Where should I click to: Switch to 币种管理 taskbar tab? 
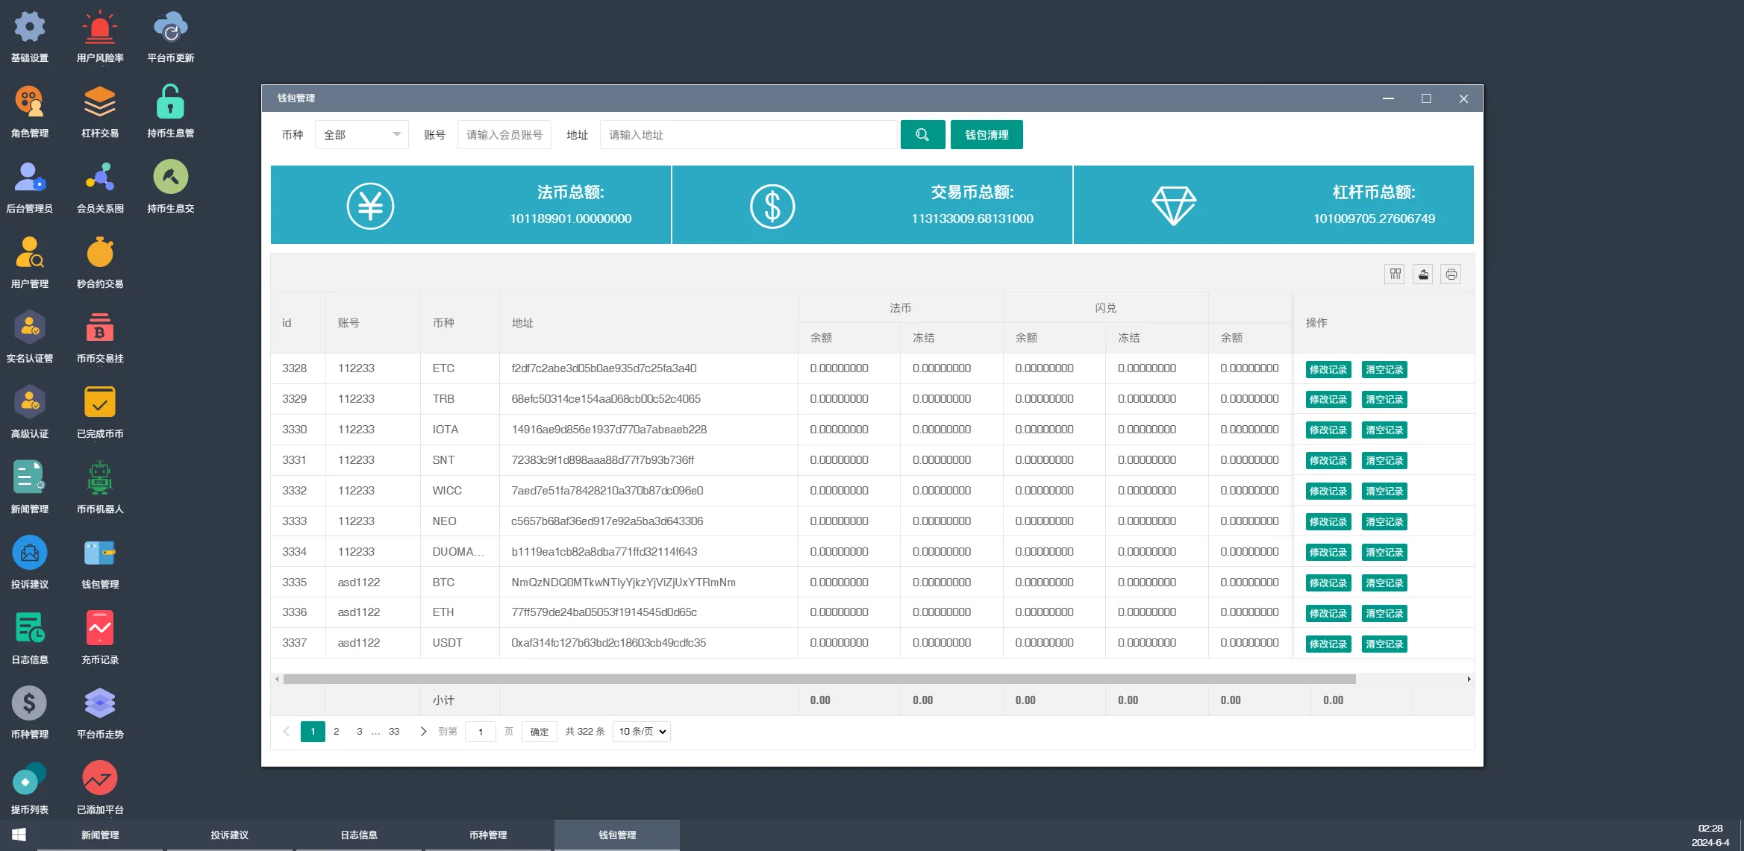pos(488,835)
